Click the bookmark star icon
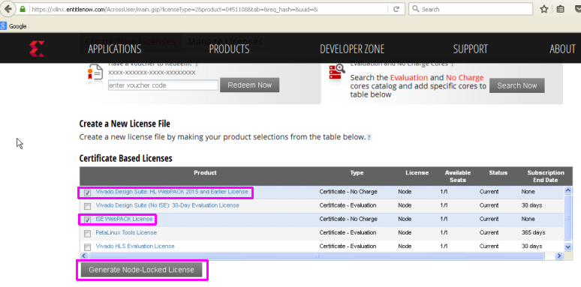 pyautogui.click(x=544, y=9)
